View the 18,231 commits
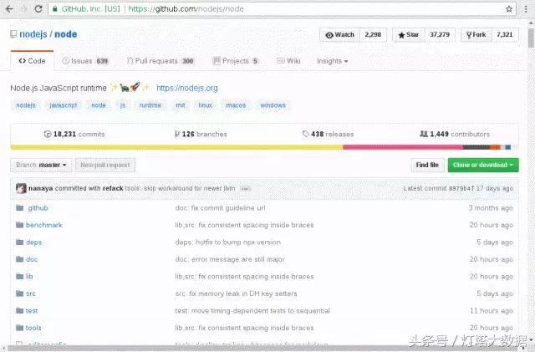 pyautogui.click(x=74, y=134)
